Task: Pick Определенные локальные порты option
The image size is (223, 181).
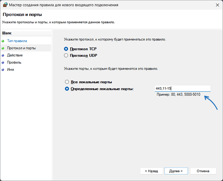Action: click(x=67, y=89)
